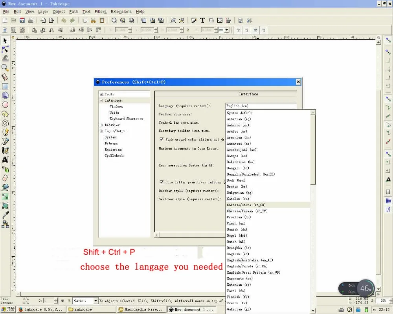
Task: Select the Tweak tool
Action: click(x=5, y=58)
